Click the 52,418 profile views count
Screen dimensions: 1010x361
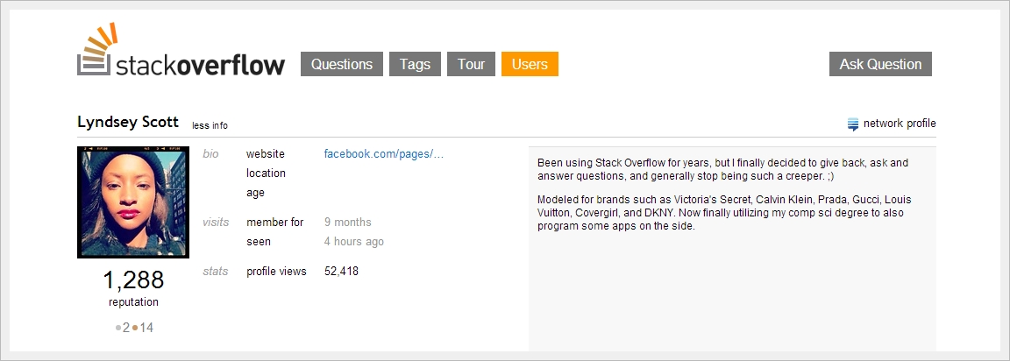click(341, 272)
